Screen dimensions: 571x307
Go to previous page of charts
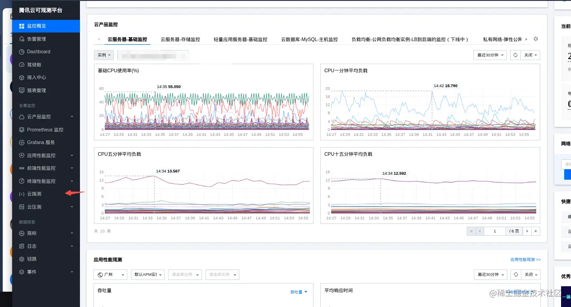pos(480,231)
